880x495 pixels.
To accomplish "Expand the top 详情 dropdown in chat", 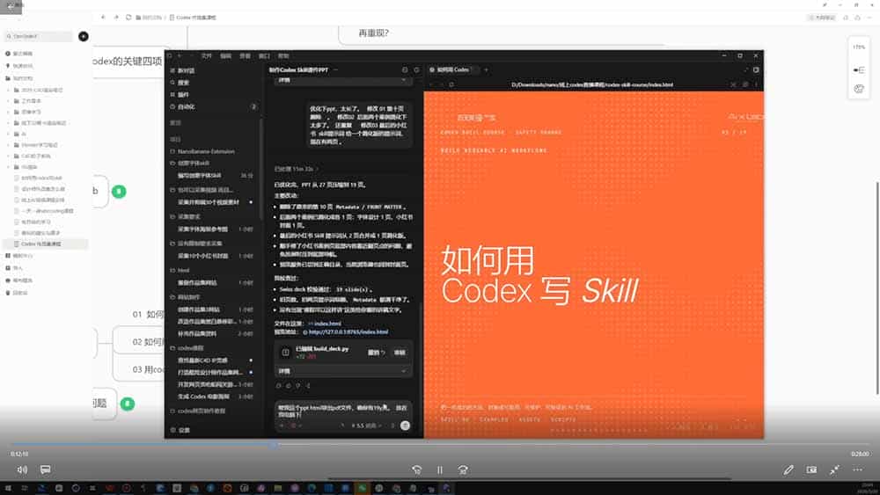I will tap(343, 81).
